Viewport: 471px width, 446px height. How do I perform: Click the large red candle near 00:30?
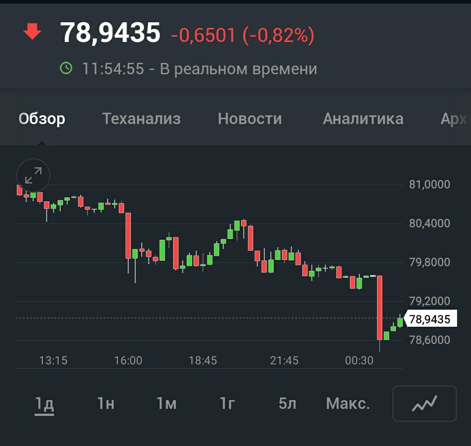click(x=379, y=308)
